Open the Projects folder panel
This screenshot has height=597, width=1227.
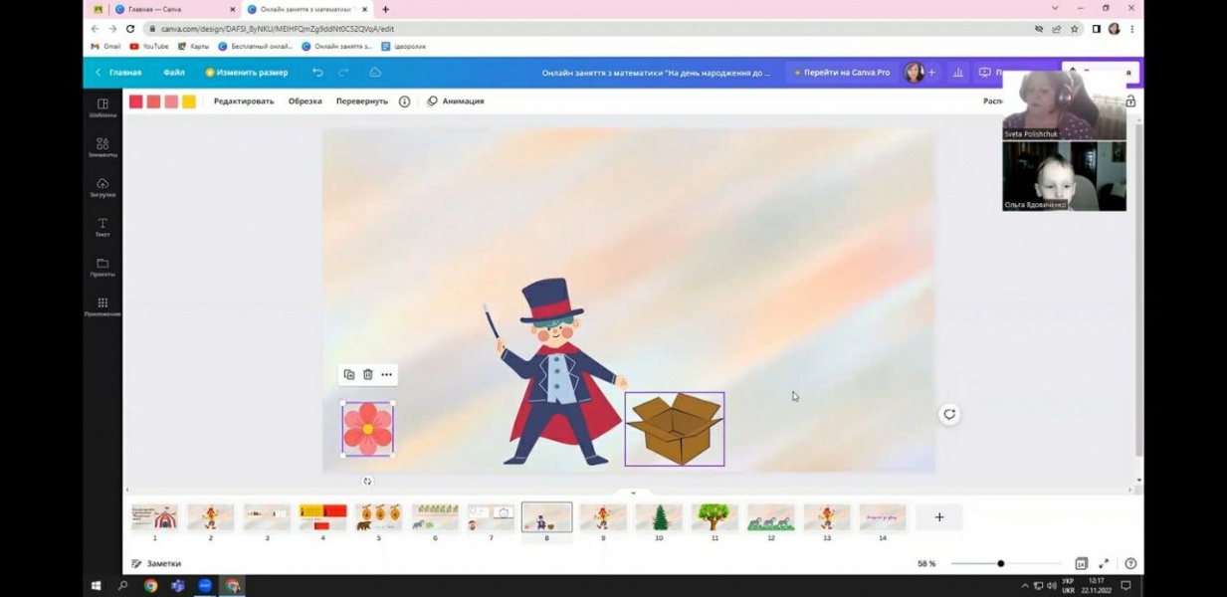pos(102,267)
